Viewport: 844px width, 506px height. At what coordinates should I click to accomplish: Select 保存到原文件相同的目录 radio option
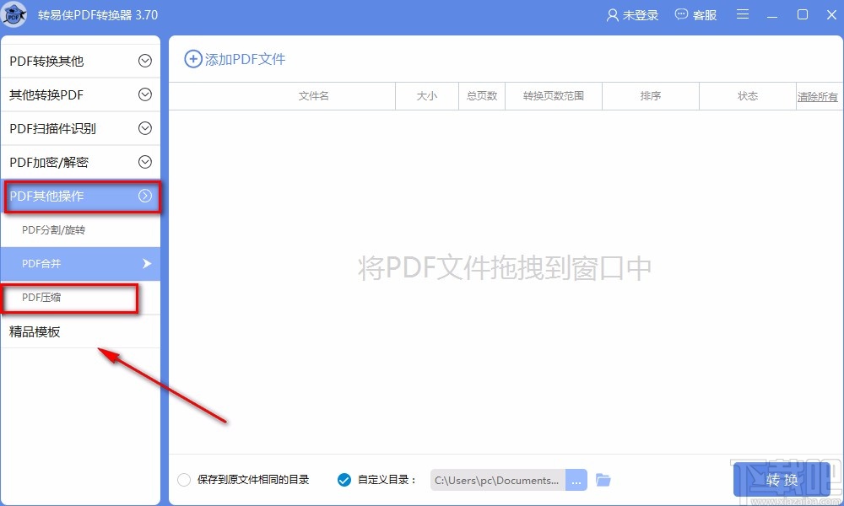184,479
